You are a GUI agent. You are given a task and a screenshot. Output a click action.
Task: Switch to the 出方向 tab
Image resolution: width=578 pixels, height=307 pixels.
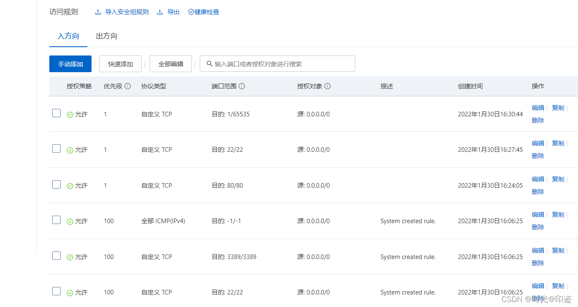pos(106,36)
